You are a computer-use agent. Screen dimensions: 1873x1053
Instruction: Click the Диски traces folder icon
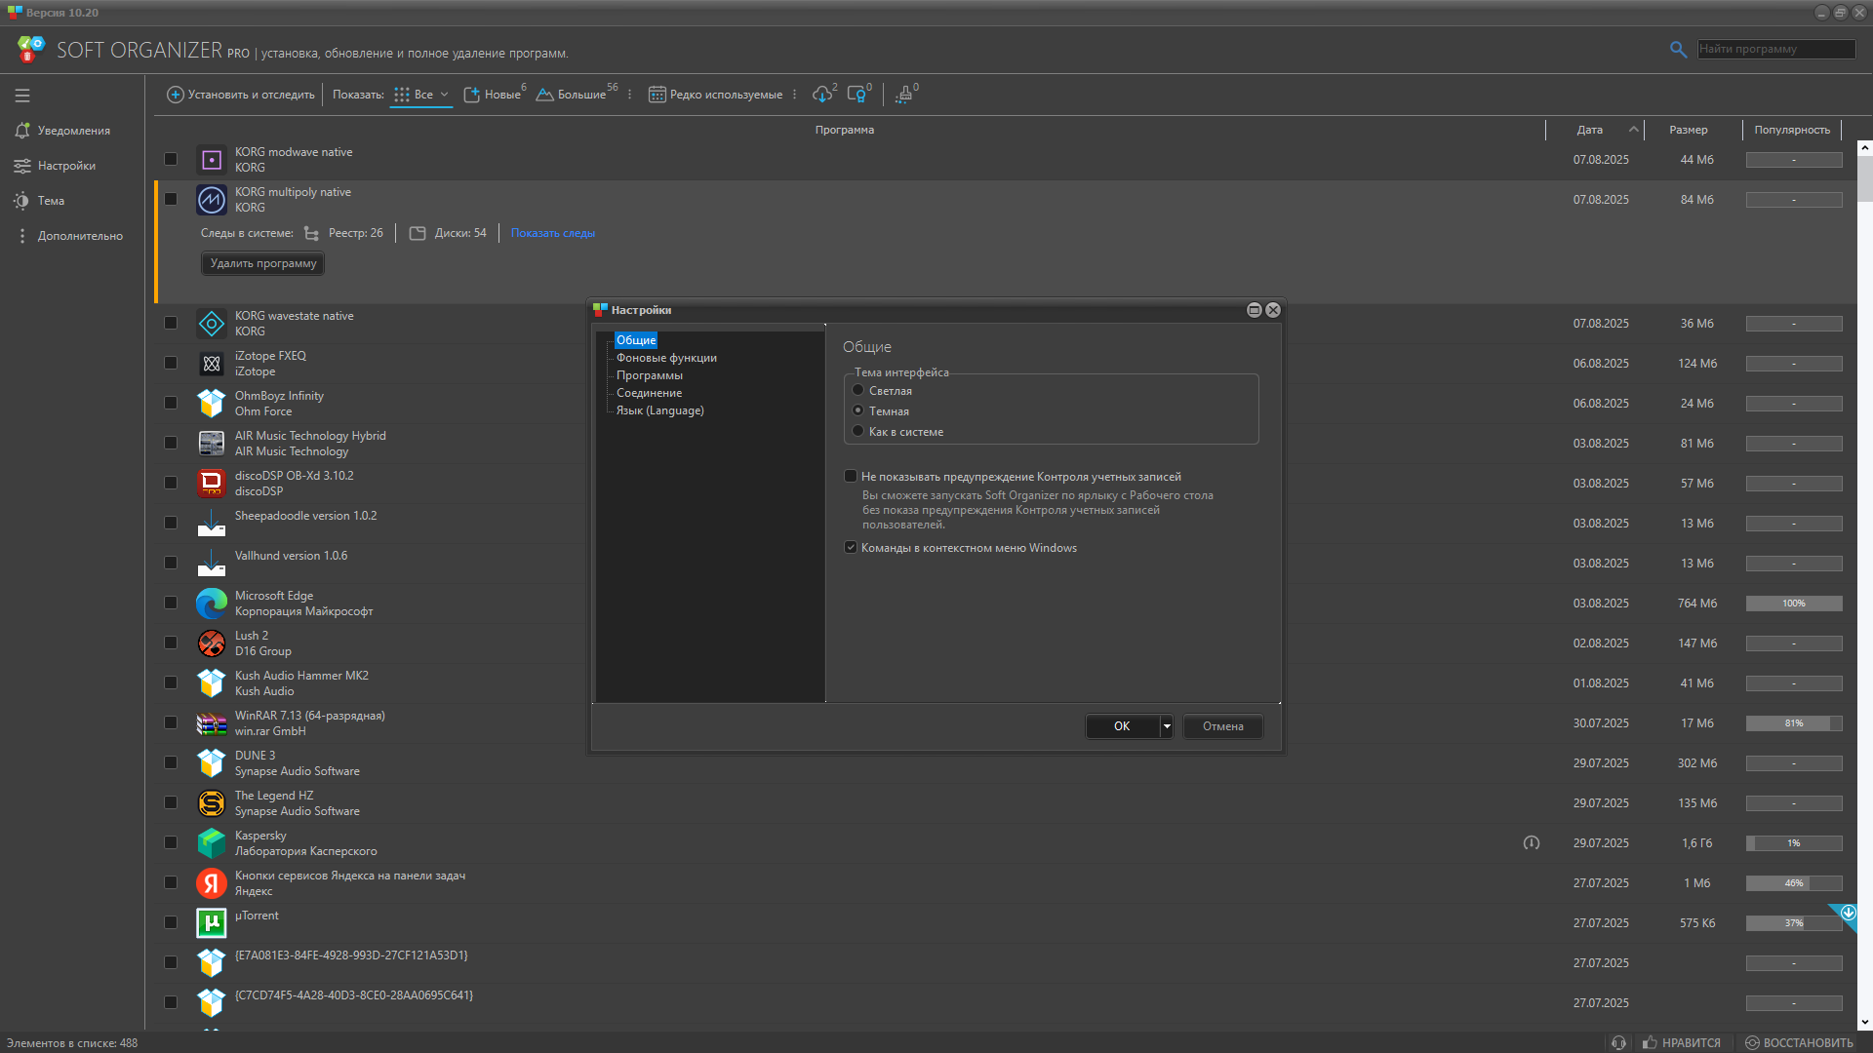tap(418, 233)
